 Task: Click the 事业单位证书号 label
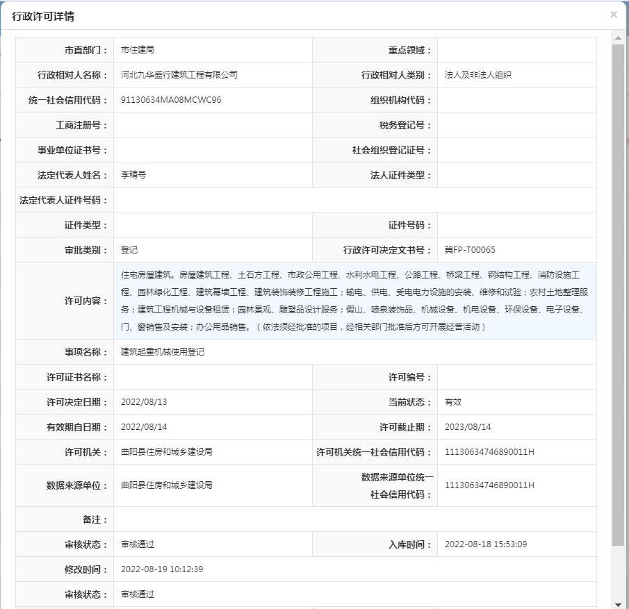coord(72,150)
